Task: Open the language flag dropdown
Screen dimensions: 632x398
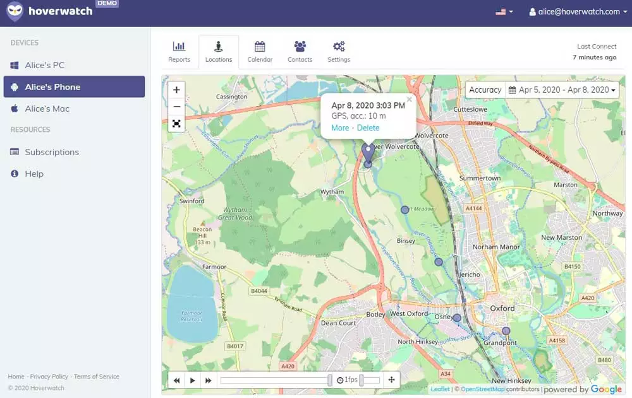Action: (504, 12)
